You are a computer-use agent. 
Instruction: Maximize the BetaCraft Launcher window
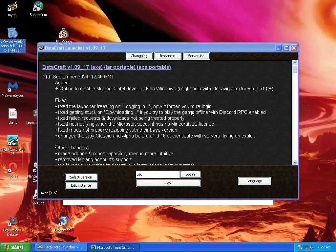tap(286, 48)
